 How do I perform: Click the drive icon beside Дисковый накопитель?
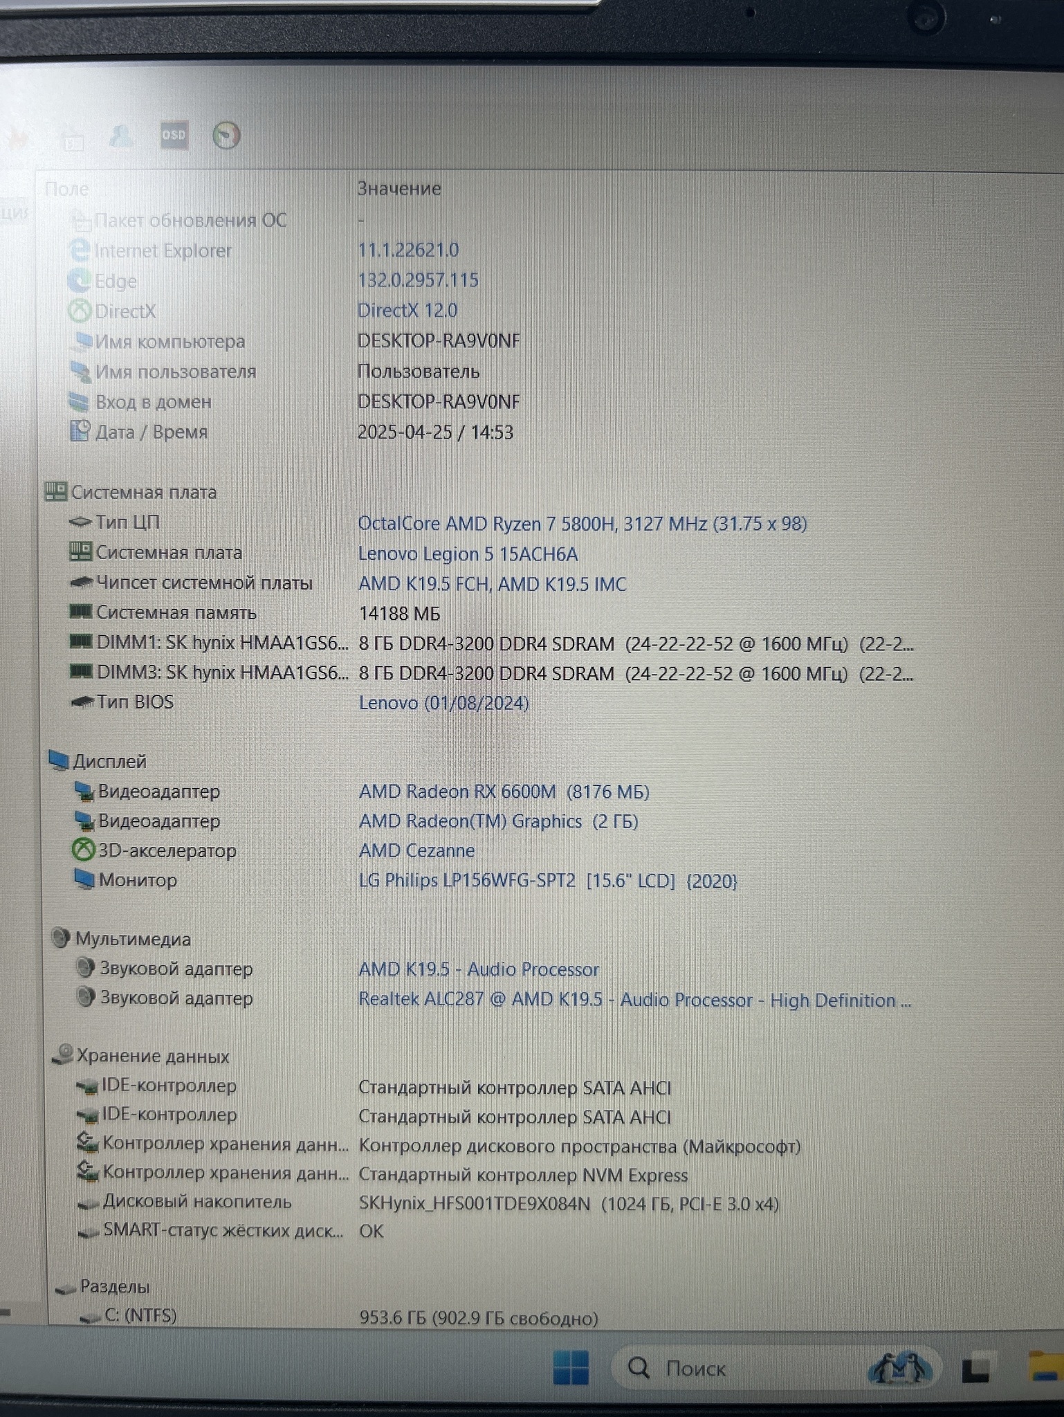pyautogui.click(x=88, y=1205)
